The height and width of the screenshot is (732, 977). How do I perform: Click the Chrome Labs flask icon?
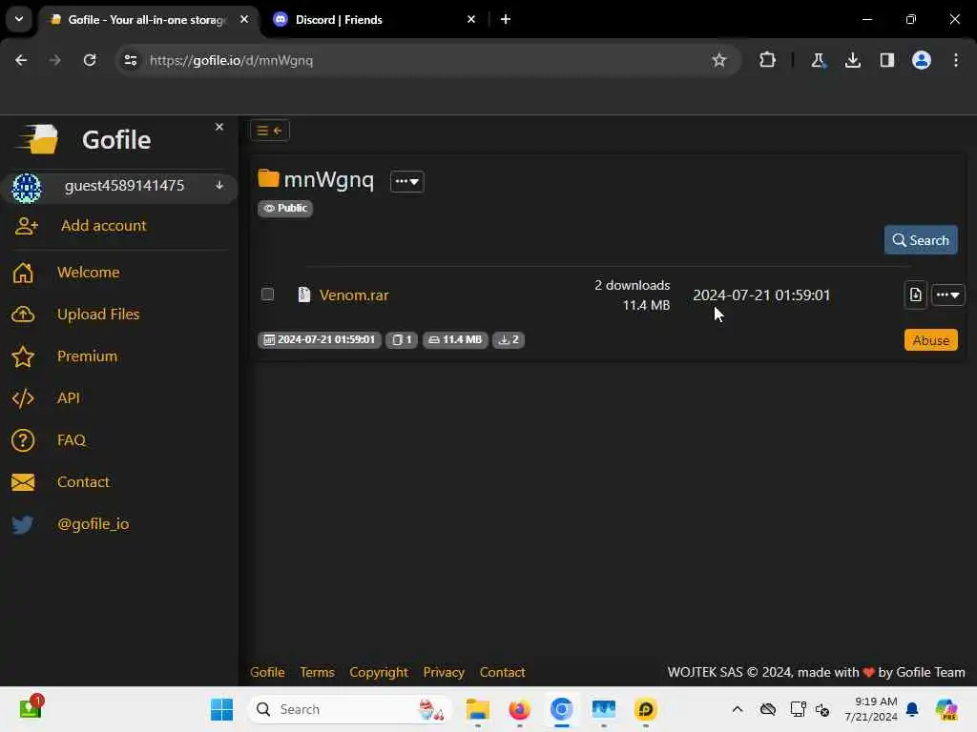[818, 60]
